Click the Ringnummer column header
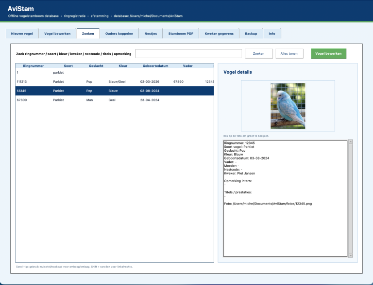The width and height of the screenshot is (373, 285). (x=34, y=66)
